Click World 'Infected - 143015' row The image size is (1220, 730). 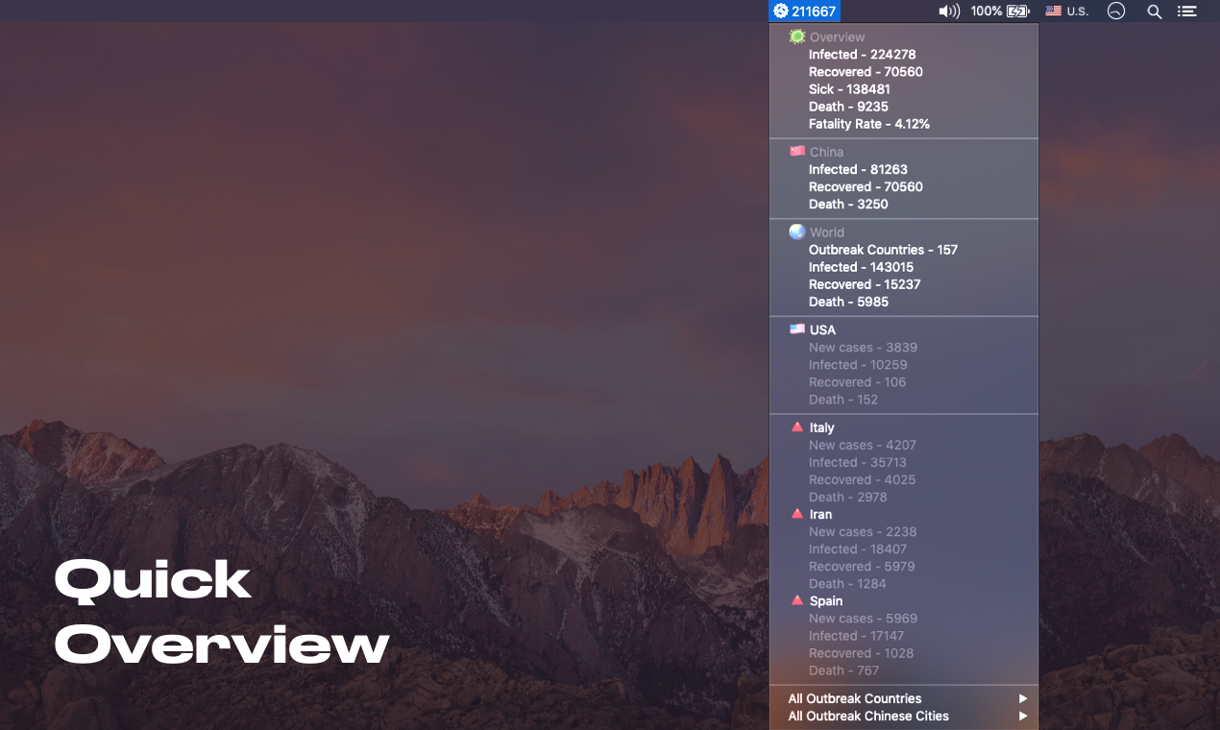(904, 267)
